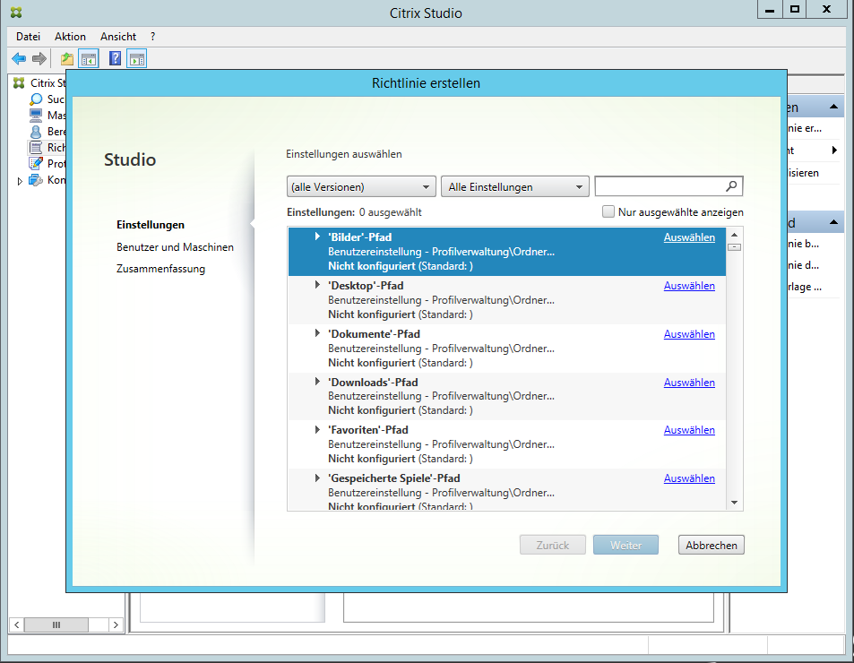Click the delivery groups user icon
This screenshot has width=854, height=663.
point(36,131)
